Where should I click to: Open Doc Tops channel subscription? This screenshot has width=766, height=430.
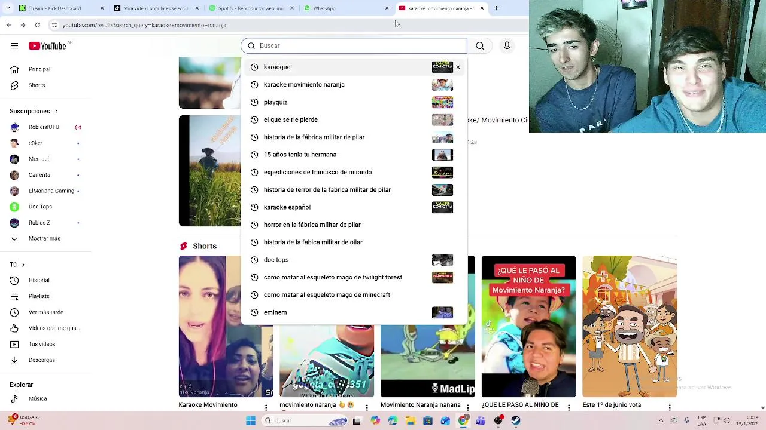(x=40, y=207)
